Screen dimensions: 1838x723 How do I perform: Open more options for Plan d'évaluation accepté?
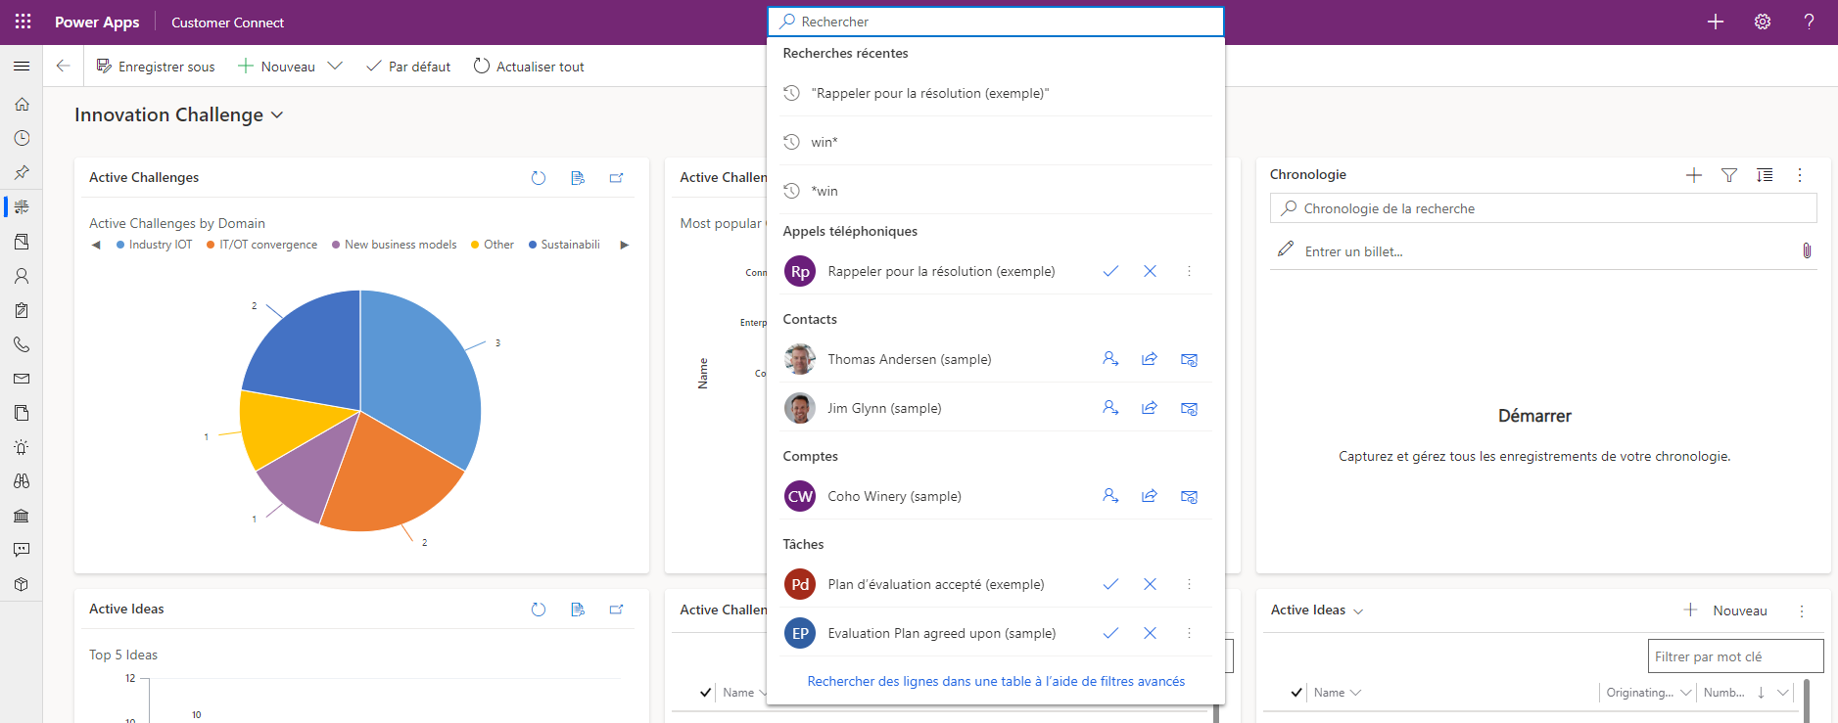click(1189, 584)
